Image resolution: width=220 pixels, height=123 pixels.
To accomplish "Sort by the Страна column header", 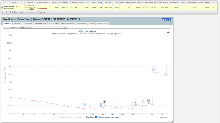I will (183, 3).
